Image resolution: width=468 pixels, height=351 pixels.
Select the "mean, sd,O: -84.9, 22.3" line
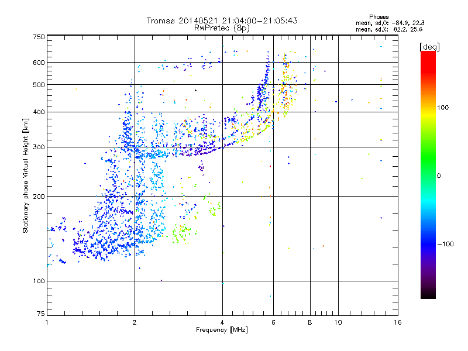point(390,23)
